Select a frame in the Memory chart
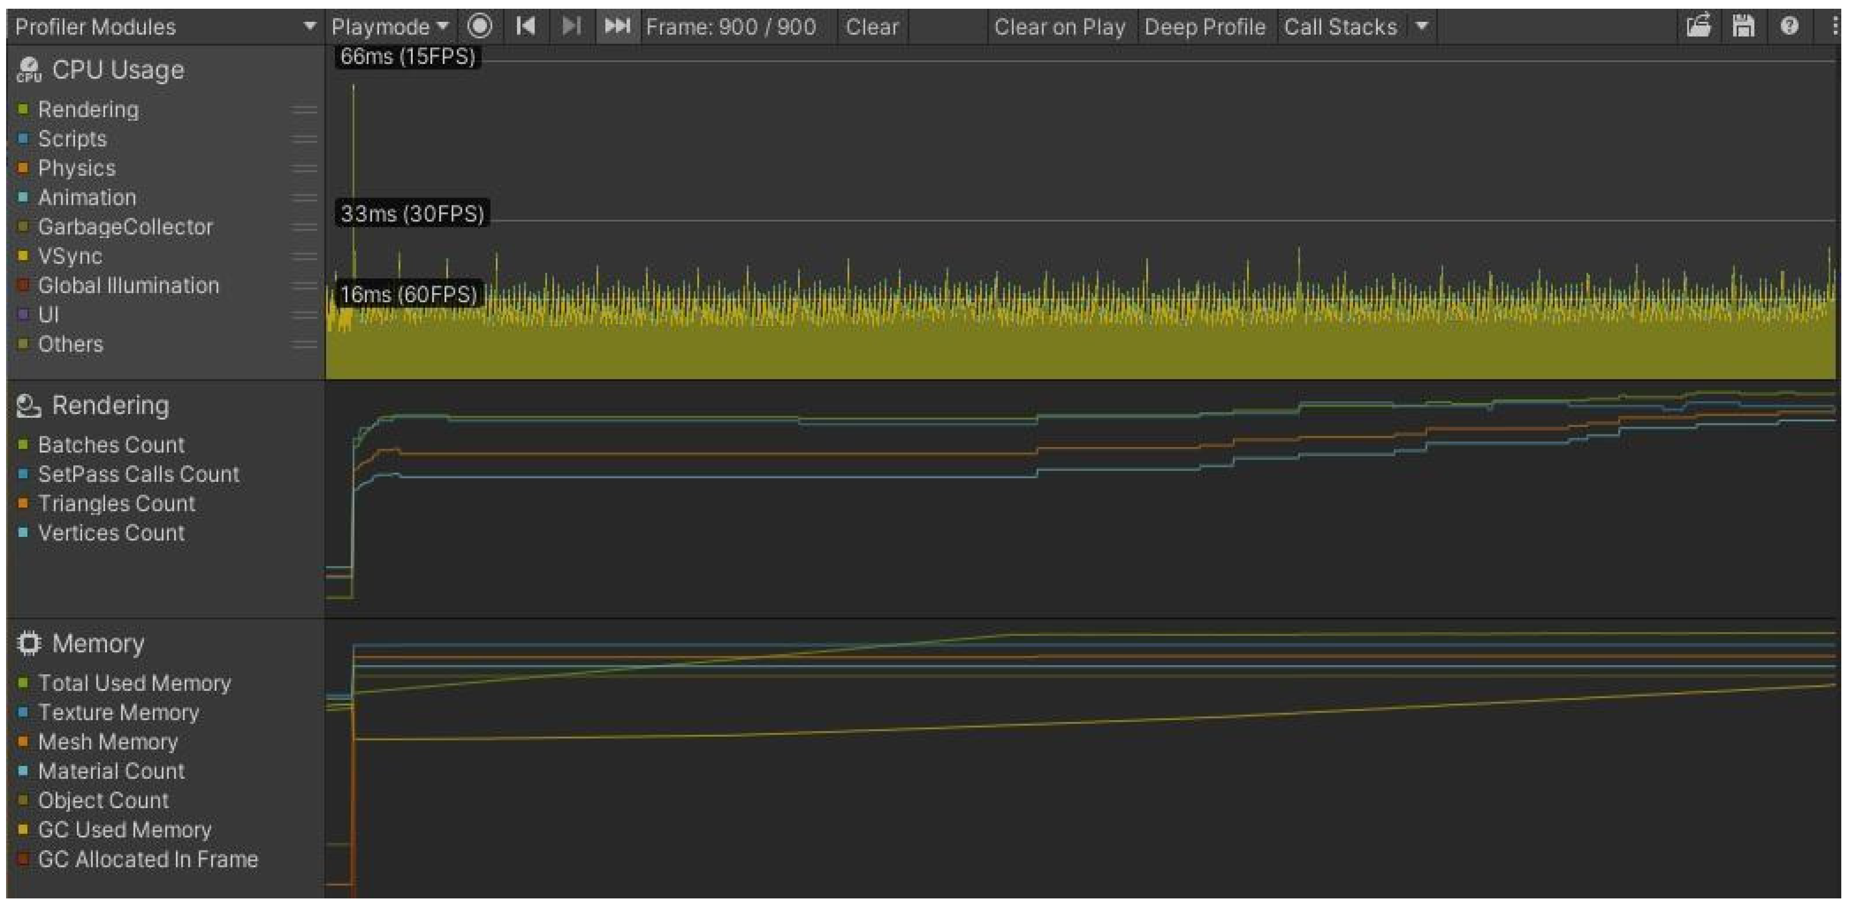The image size is (1850, 908). click(1080, 759)
